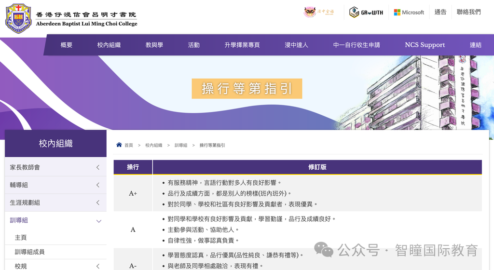
Task: Select 輔導組 in the sidebar
Action: coord(19,185)
